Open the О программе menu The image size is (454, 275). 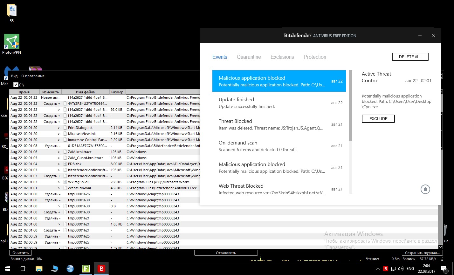33,76
